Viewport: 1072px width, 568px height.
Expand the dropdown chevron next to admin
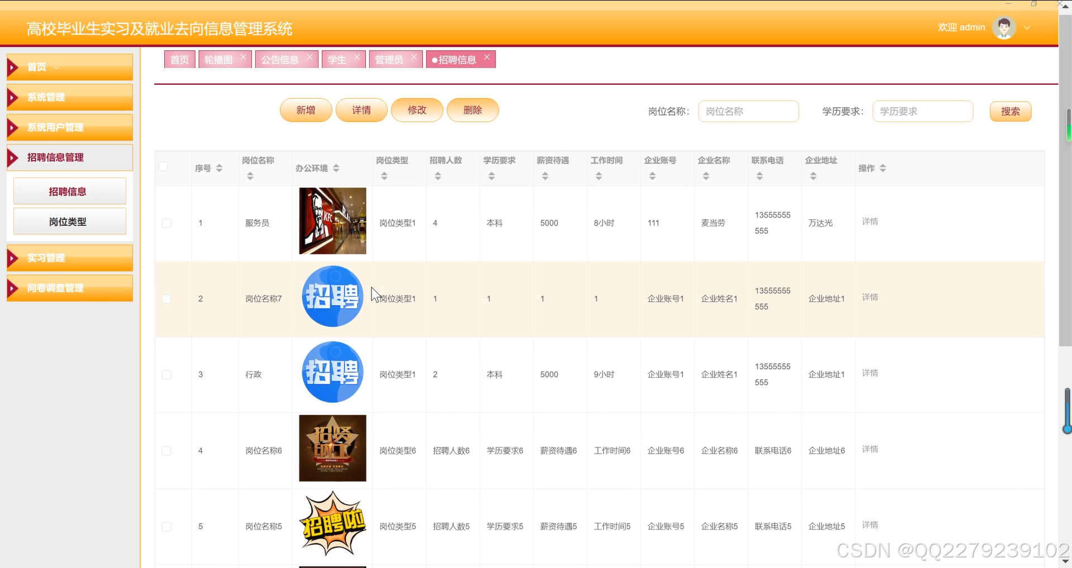tap(1027, 27)
